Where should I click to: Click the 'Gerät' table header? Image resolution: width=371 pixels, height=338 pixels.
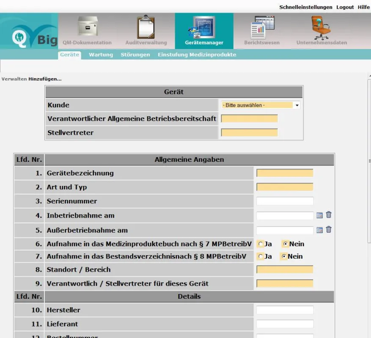click(174, 92)
